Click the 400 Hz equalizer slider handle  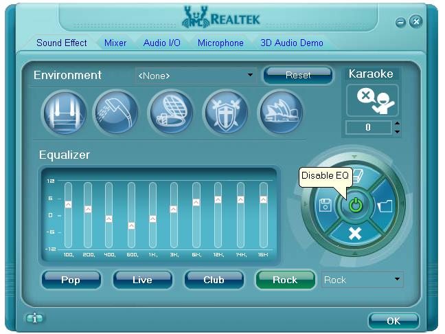(x=109, y=219)
